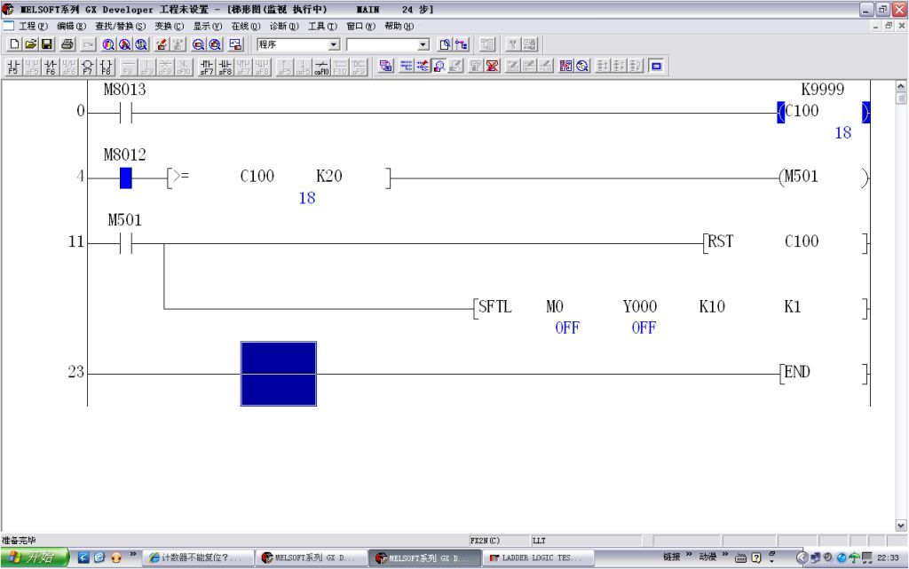
Task: Expand the empty combo box beside 程序
Action: click(x=423, y=44)
